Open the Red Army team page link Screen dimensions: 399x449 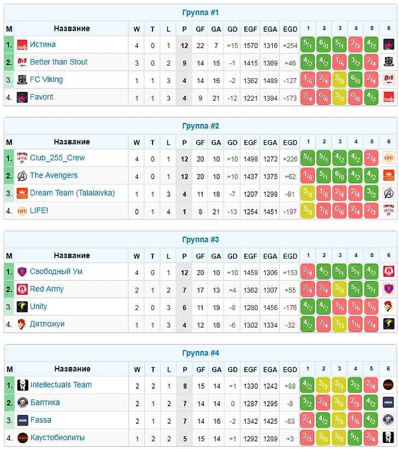[46, 289]
